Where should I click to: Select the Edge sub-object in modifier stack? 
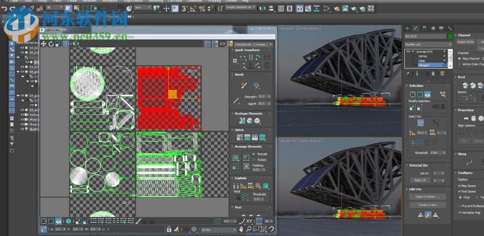422,61
